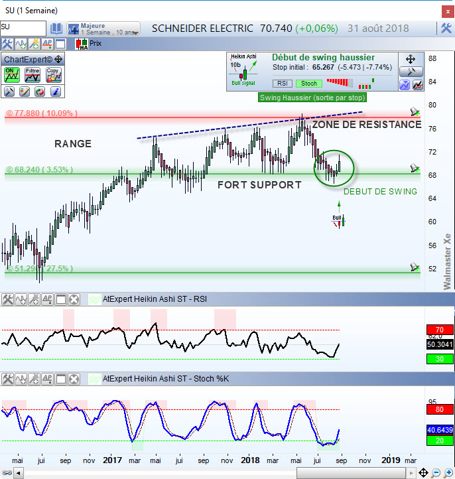This screenshot has width=455, height=479.
Task: Close the SU (1 Semaine) chart window
Action: [448, 11]
